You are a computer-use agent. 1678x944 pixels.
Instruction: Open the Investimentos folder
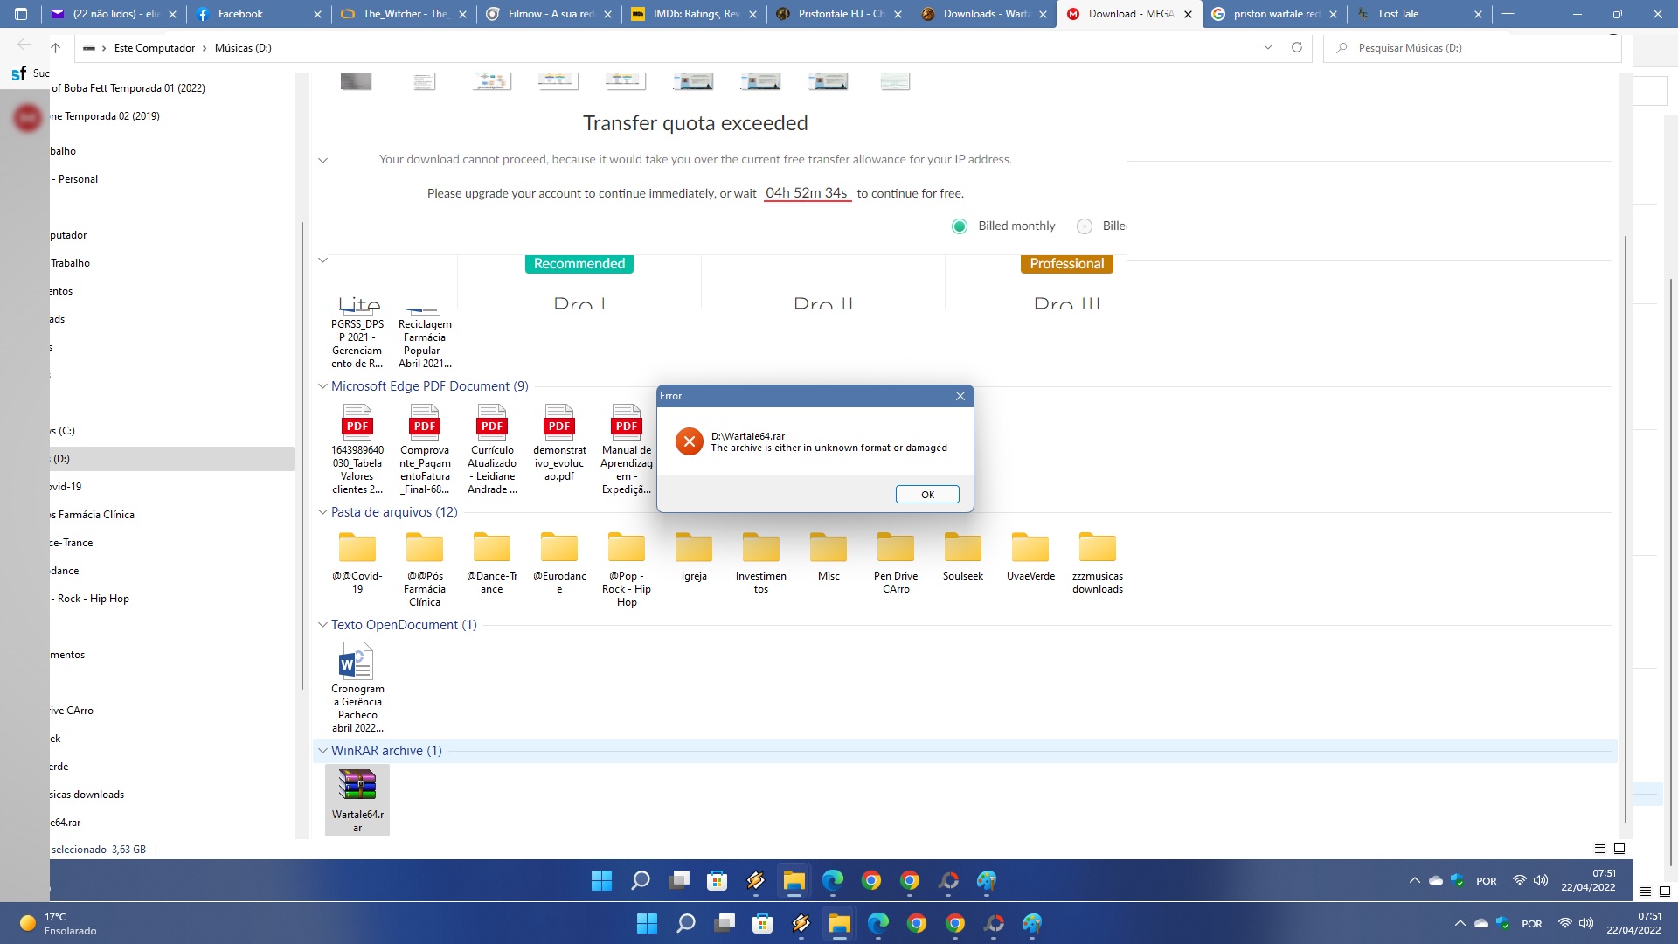761,562
